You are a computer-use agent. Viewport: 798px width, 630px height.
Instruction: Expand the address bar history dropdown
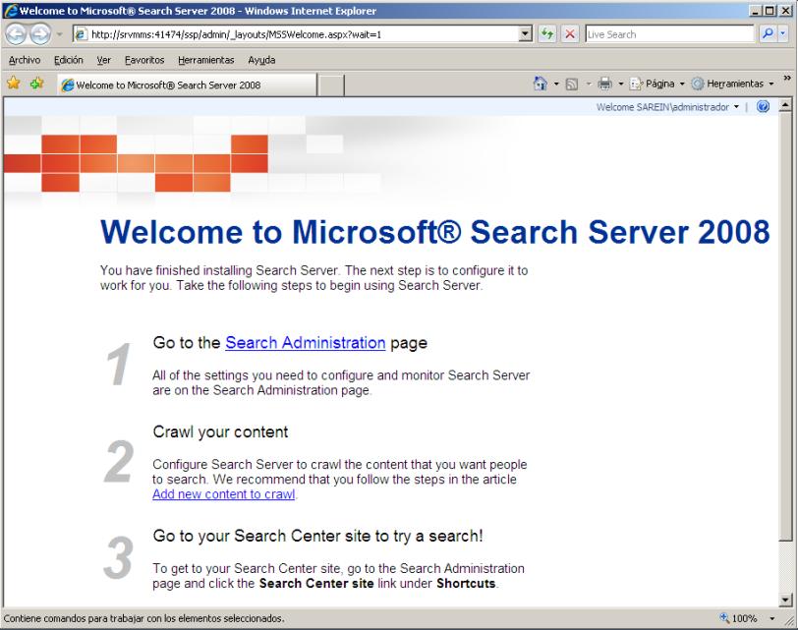click(525, 34)
